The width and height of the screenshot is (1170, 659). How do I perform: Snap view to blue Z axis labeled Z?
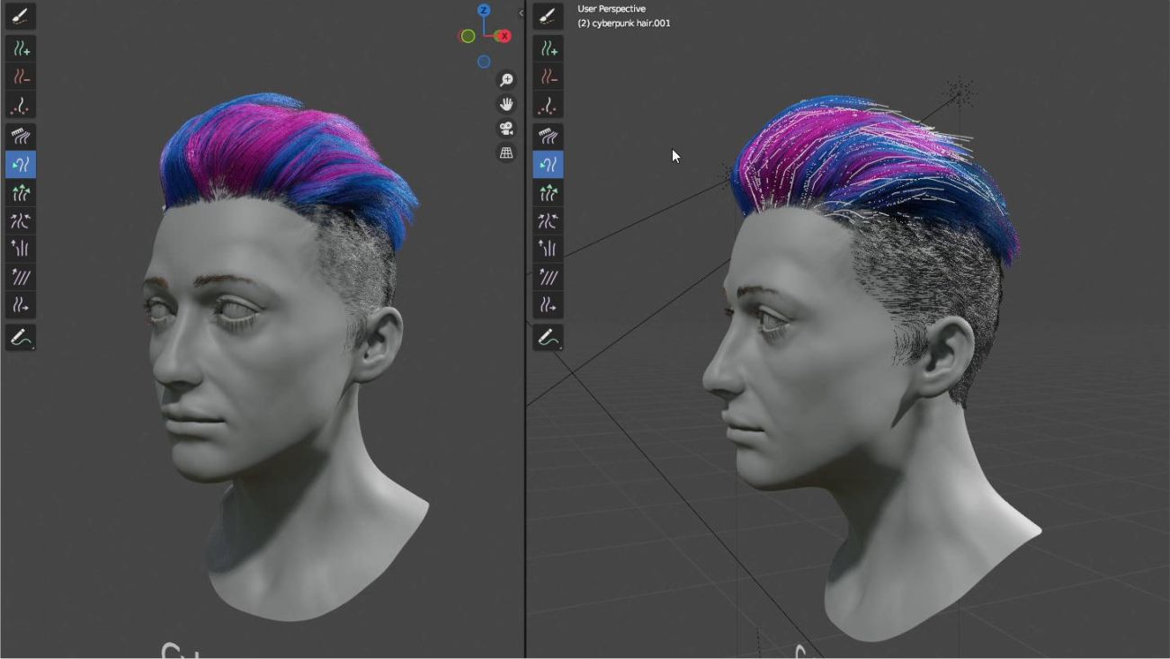(x=484, y=10)
